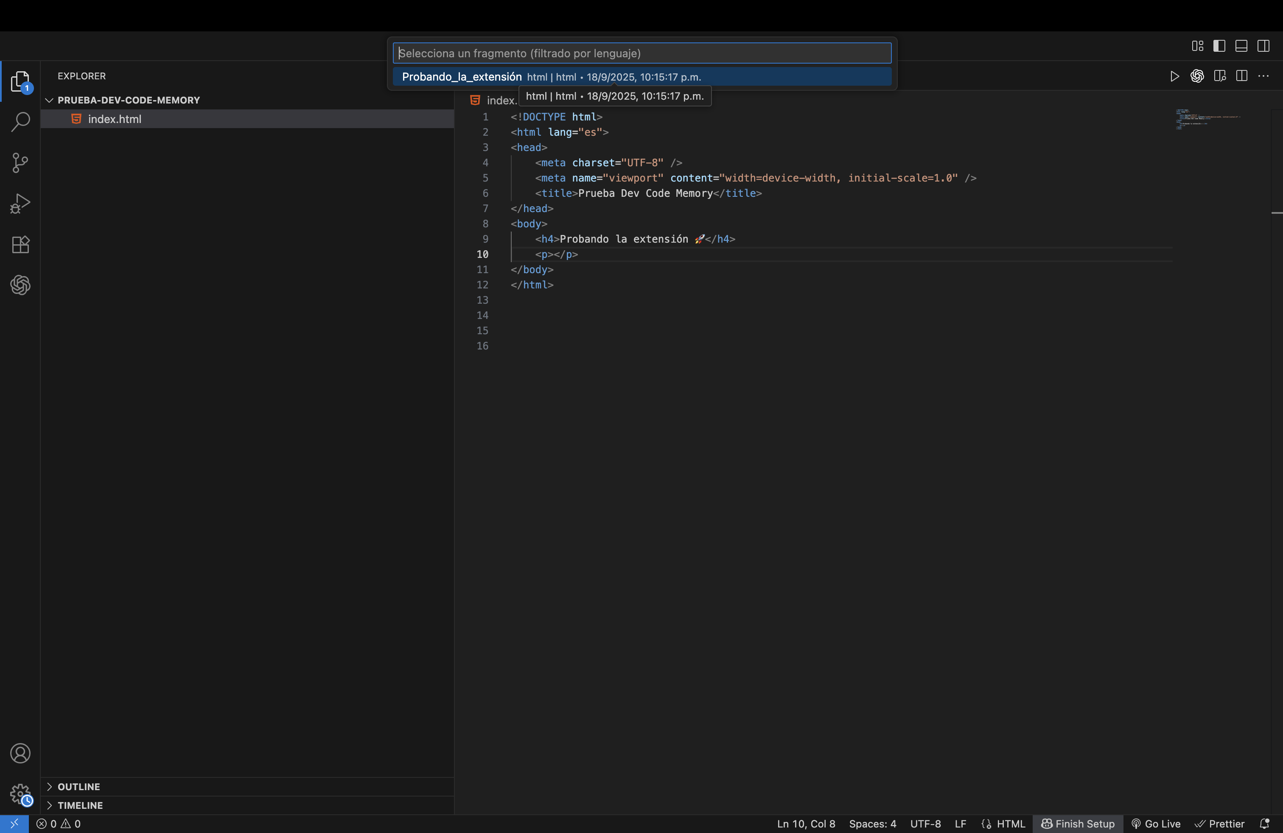Toggle the Secondary Side Bar
Screen dimensions: 1283x833
1263,46
